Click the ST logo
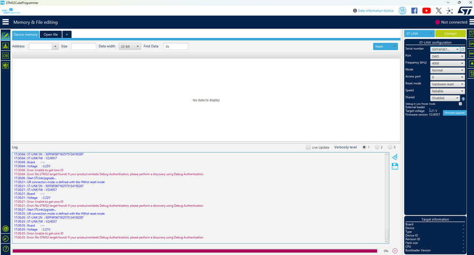Screen dimensions: 474x255 pos(465,10)
